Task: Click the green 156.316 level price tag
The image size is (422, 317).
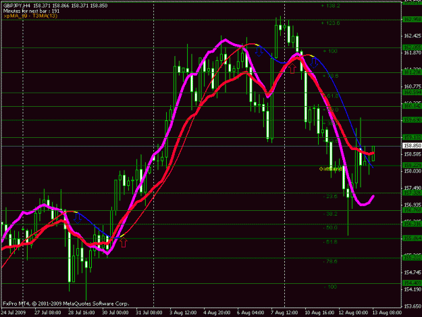Action: click(x=412, y=224)
